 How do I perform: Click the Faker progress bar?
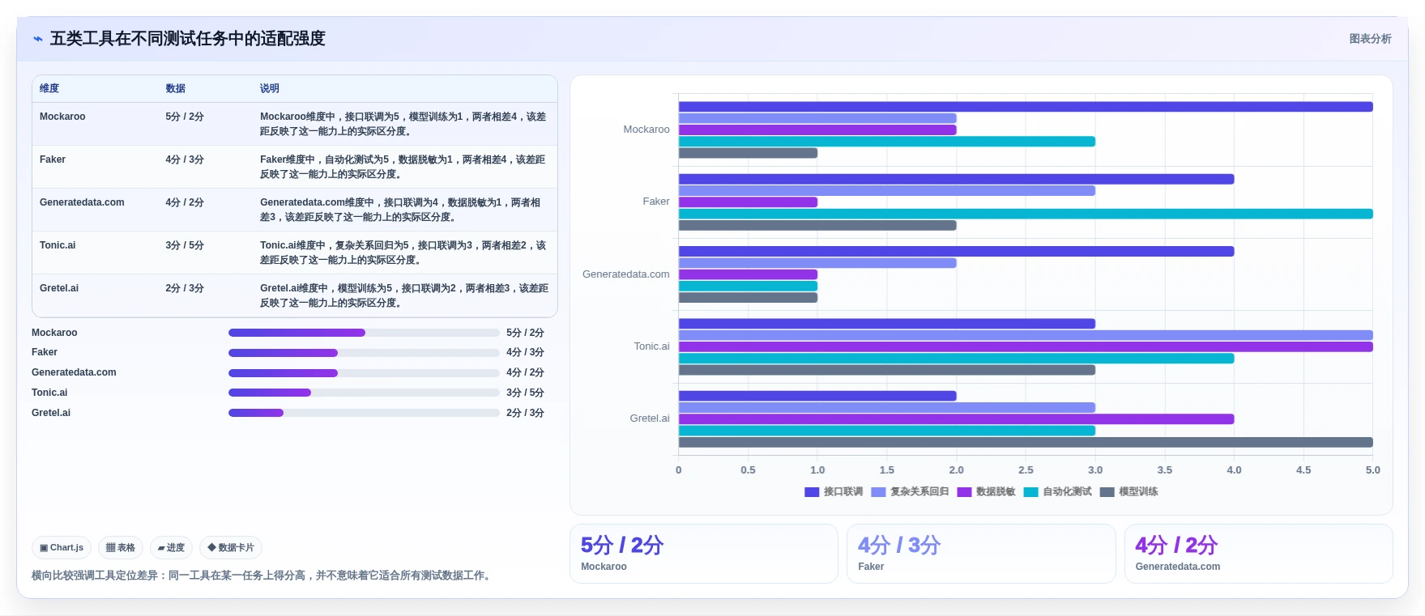364,353
